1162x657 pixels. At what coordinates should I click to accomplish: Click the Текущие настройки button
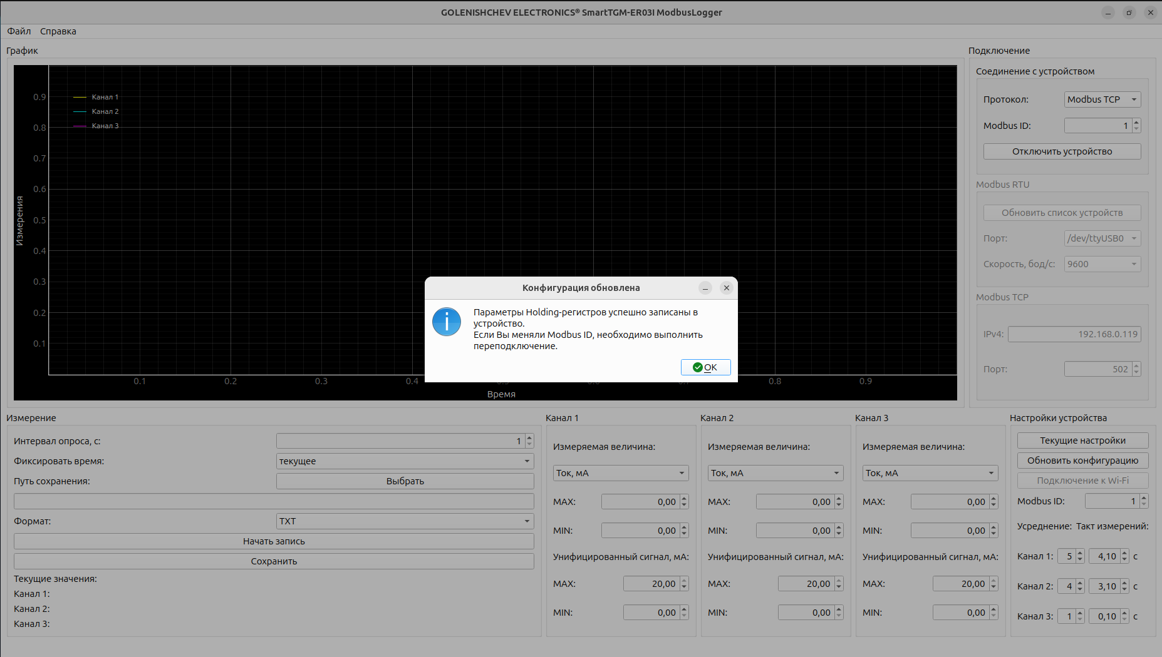tap(1082, 441)
